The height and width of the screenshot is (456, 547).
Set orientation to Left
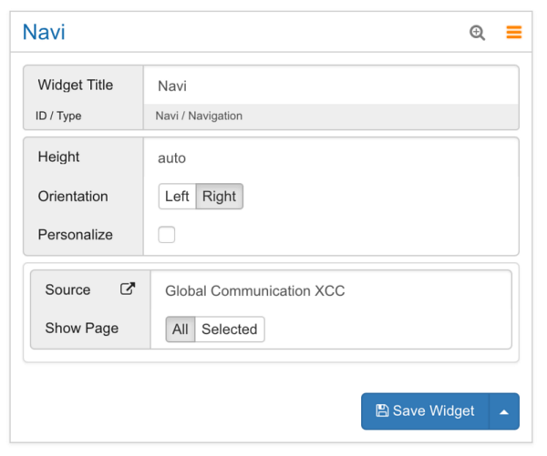[177, 197]
